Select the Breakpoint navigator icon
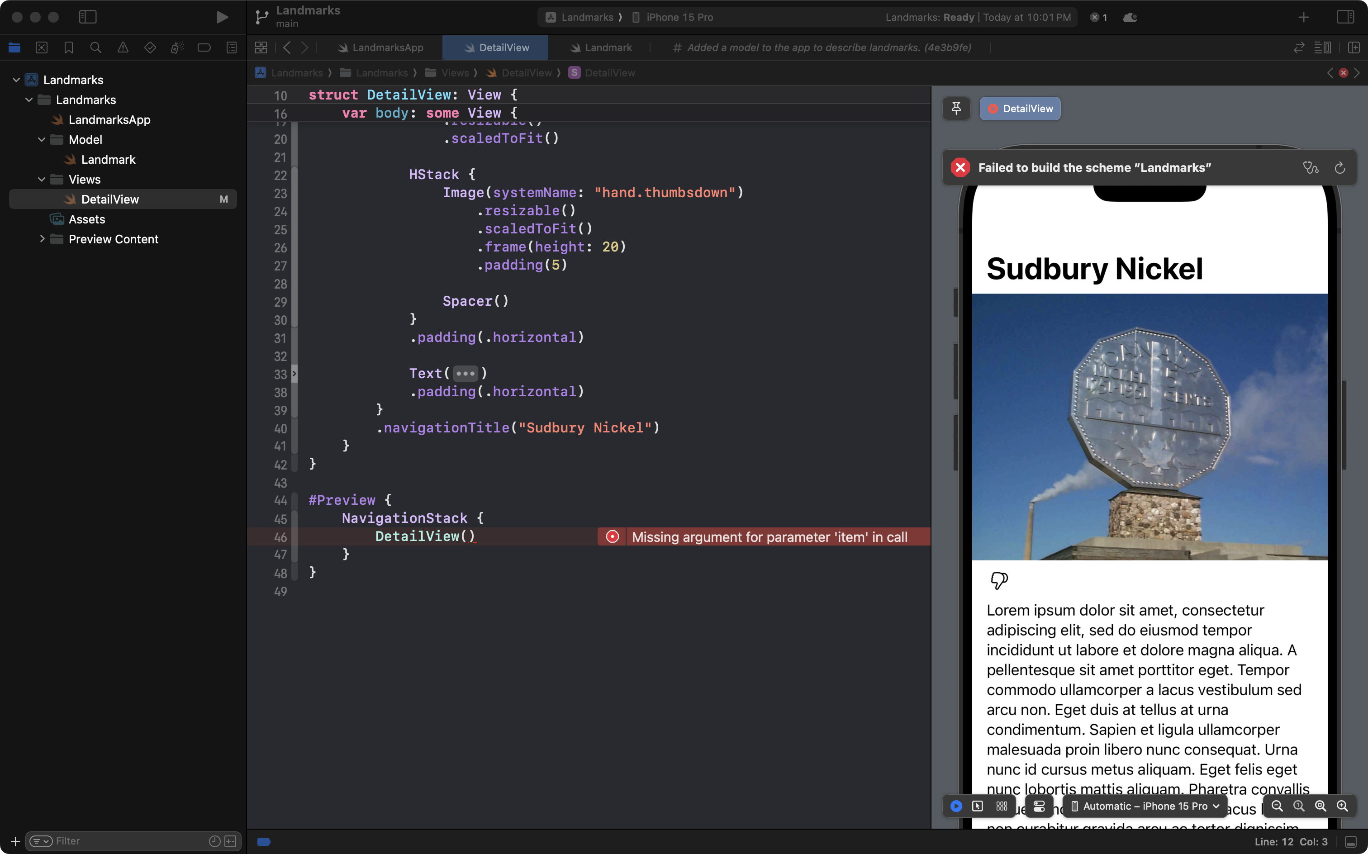Viewport: 1368px width, 854px height. (x=204, y=47)
